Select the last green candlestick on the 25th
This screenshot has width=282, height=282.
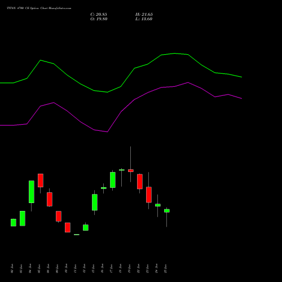click(167, 211)
